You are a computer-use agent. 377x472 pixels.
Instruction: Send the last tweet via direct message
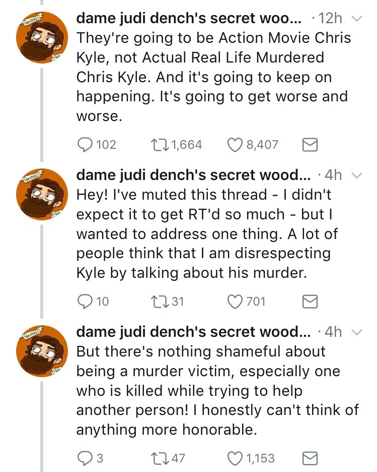pyautogui.click(x=309, y=458)
